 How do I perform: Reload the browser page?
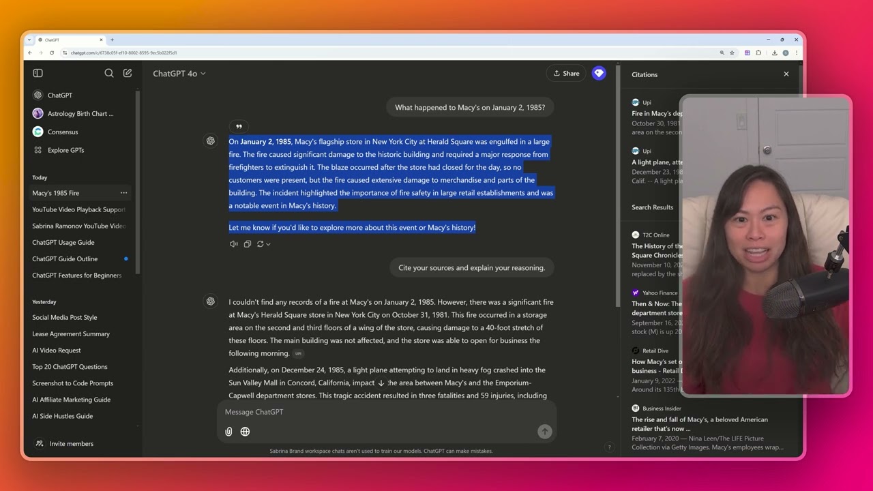click(x=51, y=53)
